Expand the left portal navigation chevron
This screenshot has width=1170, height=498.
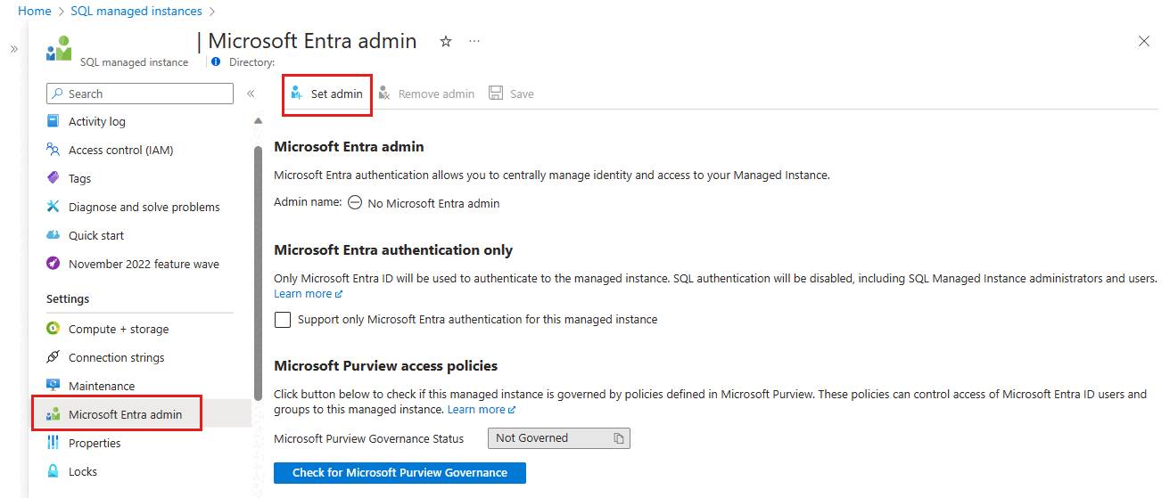point(13,49)
